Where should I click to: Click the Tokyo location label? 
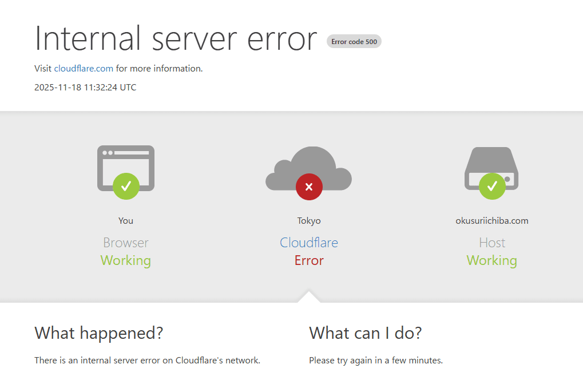[309, 221]
